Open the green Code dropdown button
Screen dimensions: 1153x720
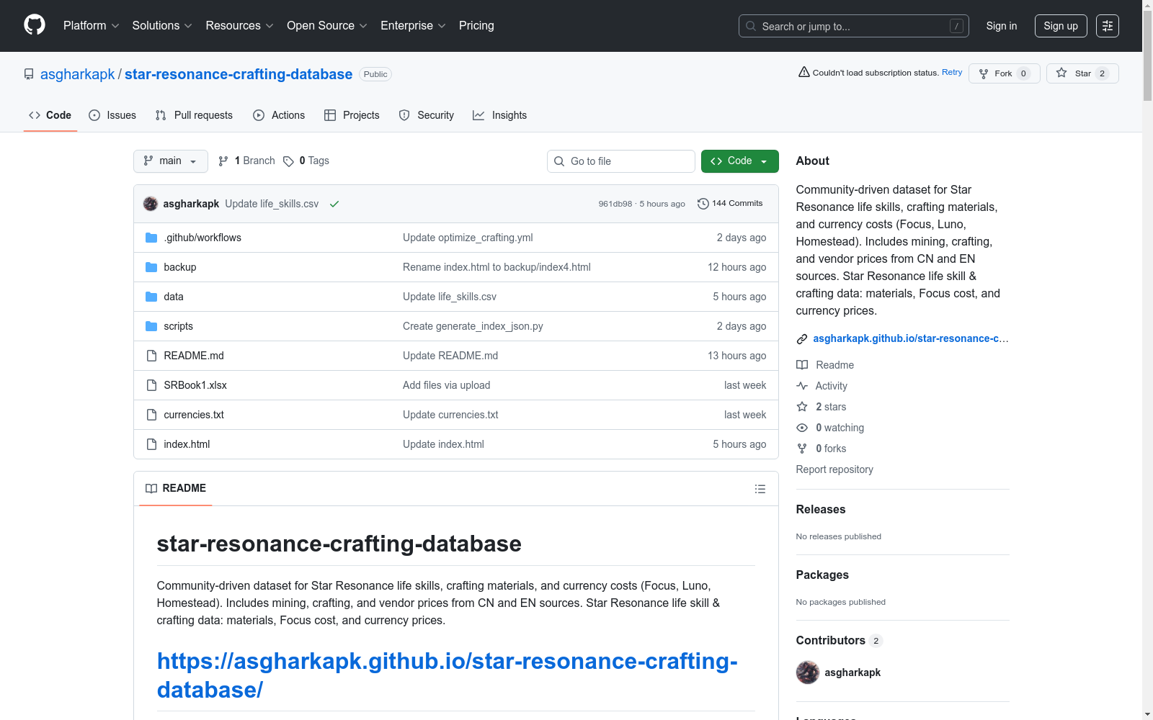740,161
